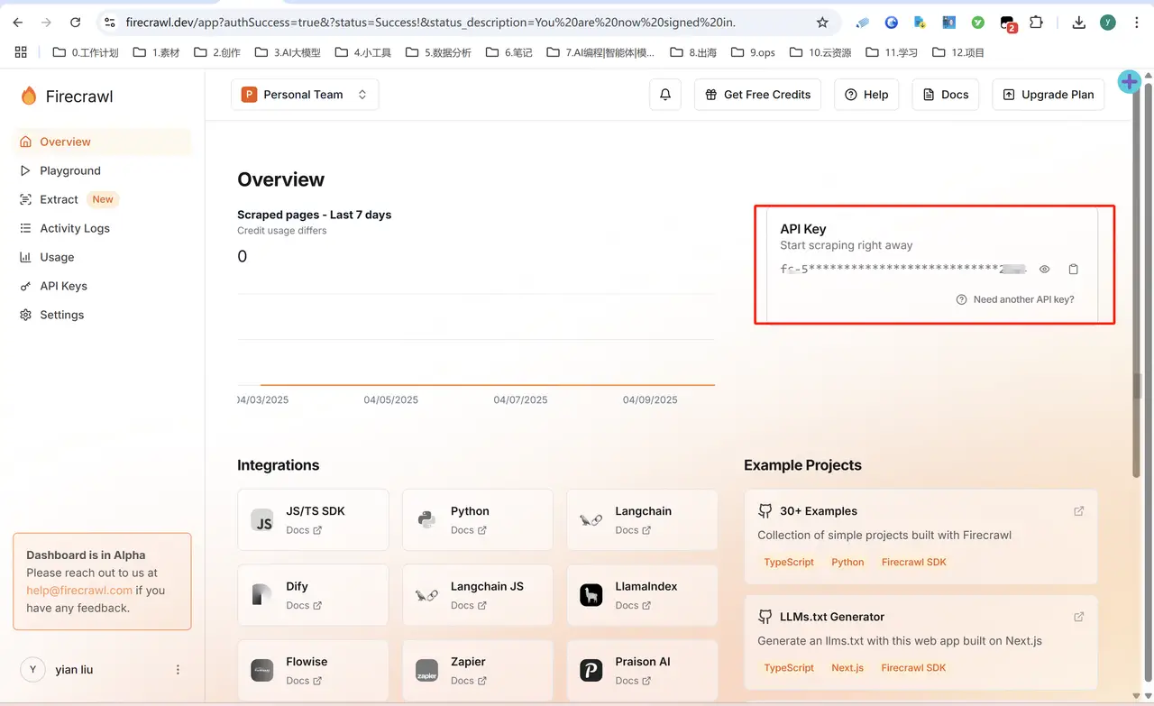Open external link of 30+ Examples card
This screenshot has width=1154, height=706.
pyautogui.click(x=1079, y=511)
